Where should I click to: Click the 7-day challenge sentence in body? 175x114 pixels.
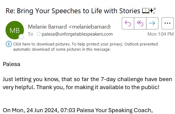point(87,83)
